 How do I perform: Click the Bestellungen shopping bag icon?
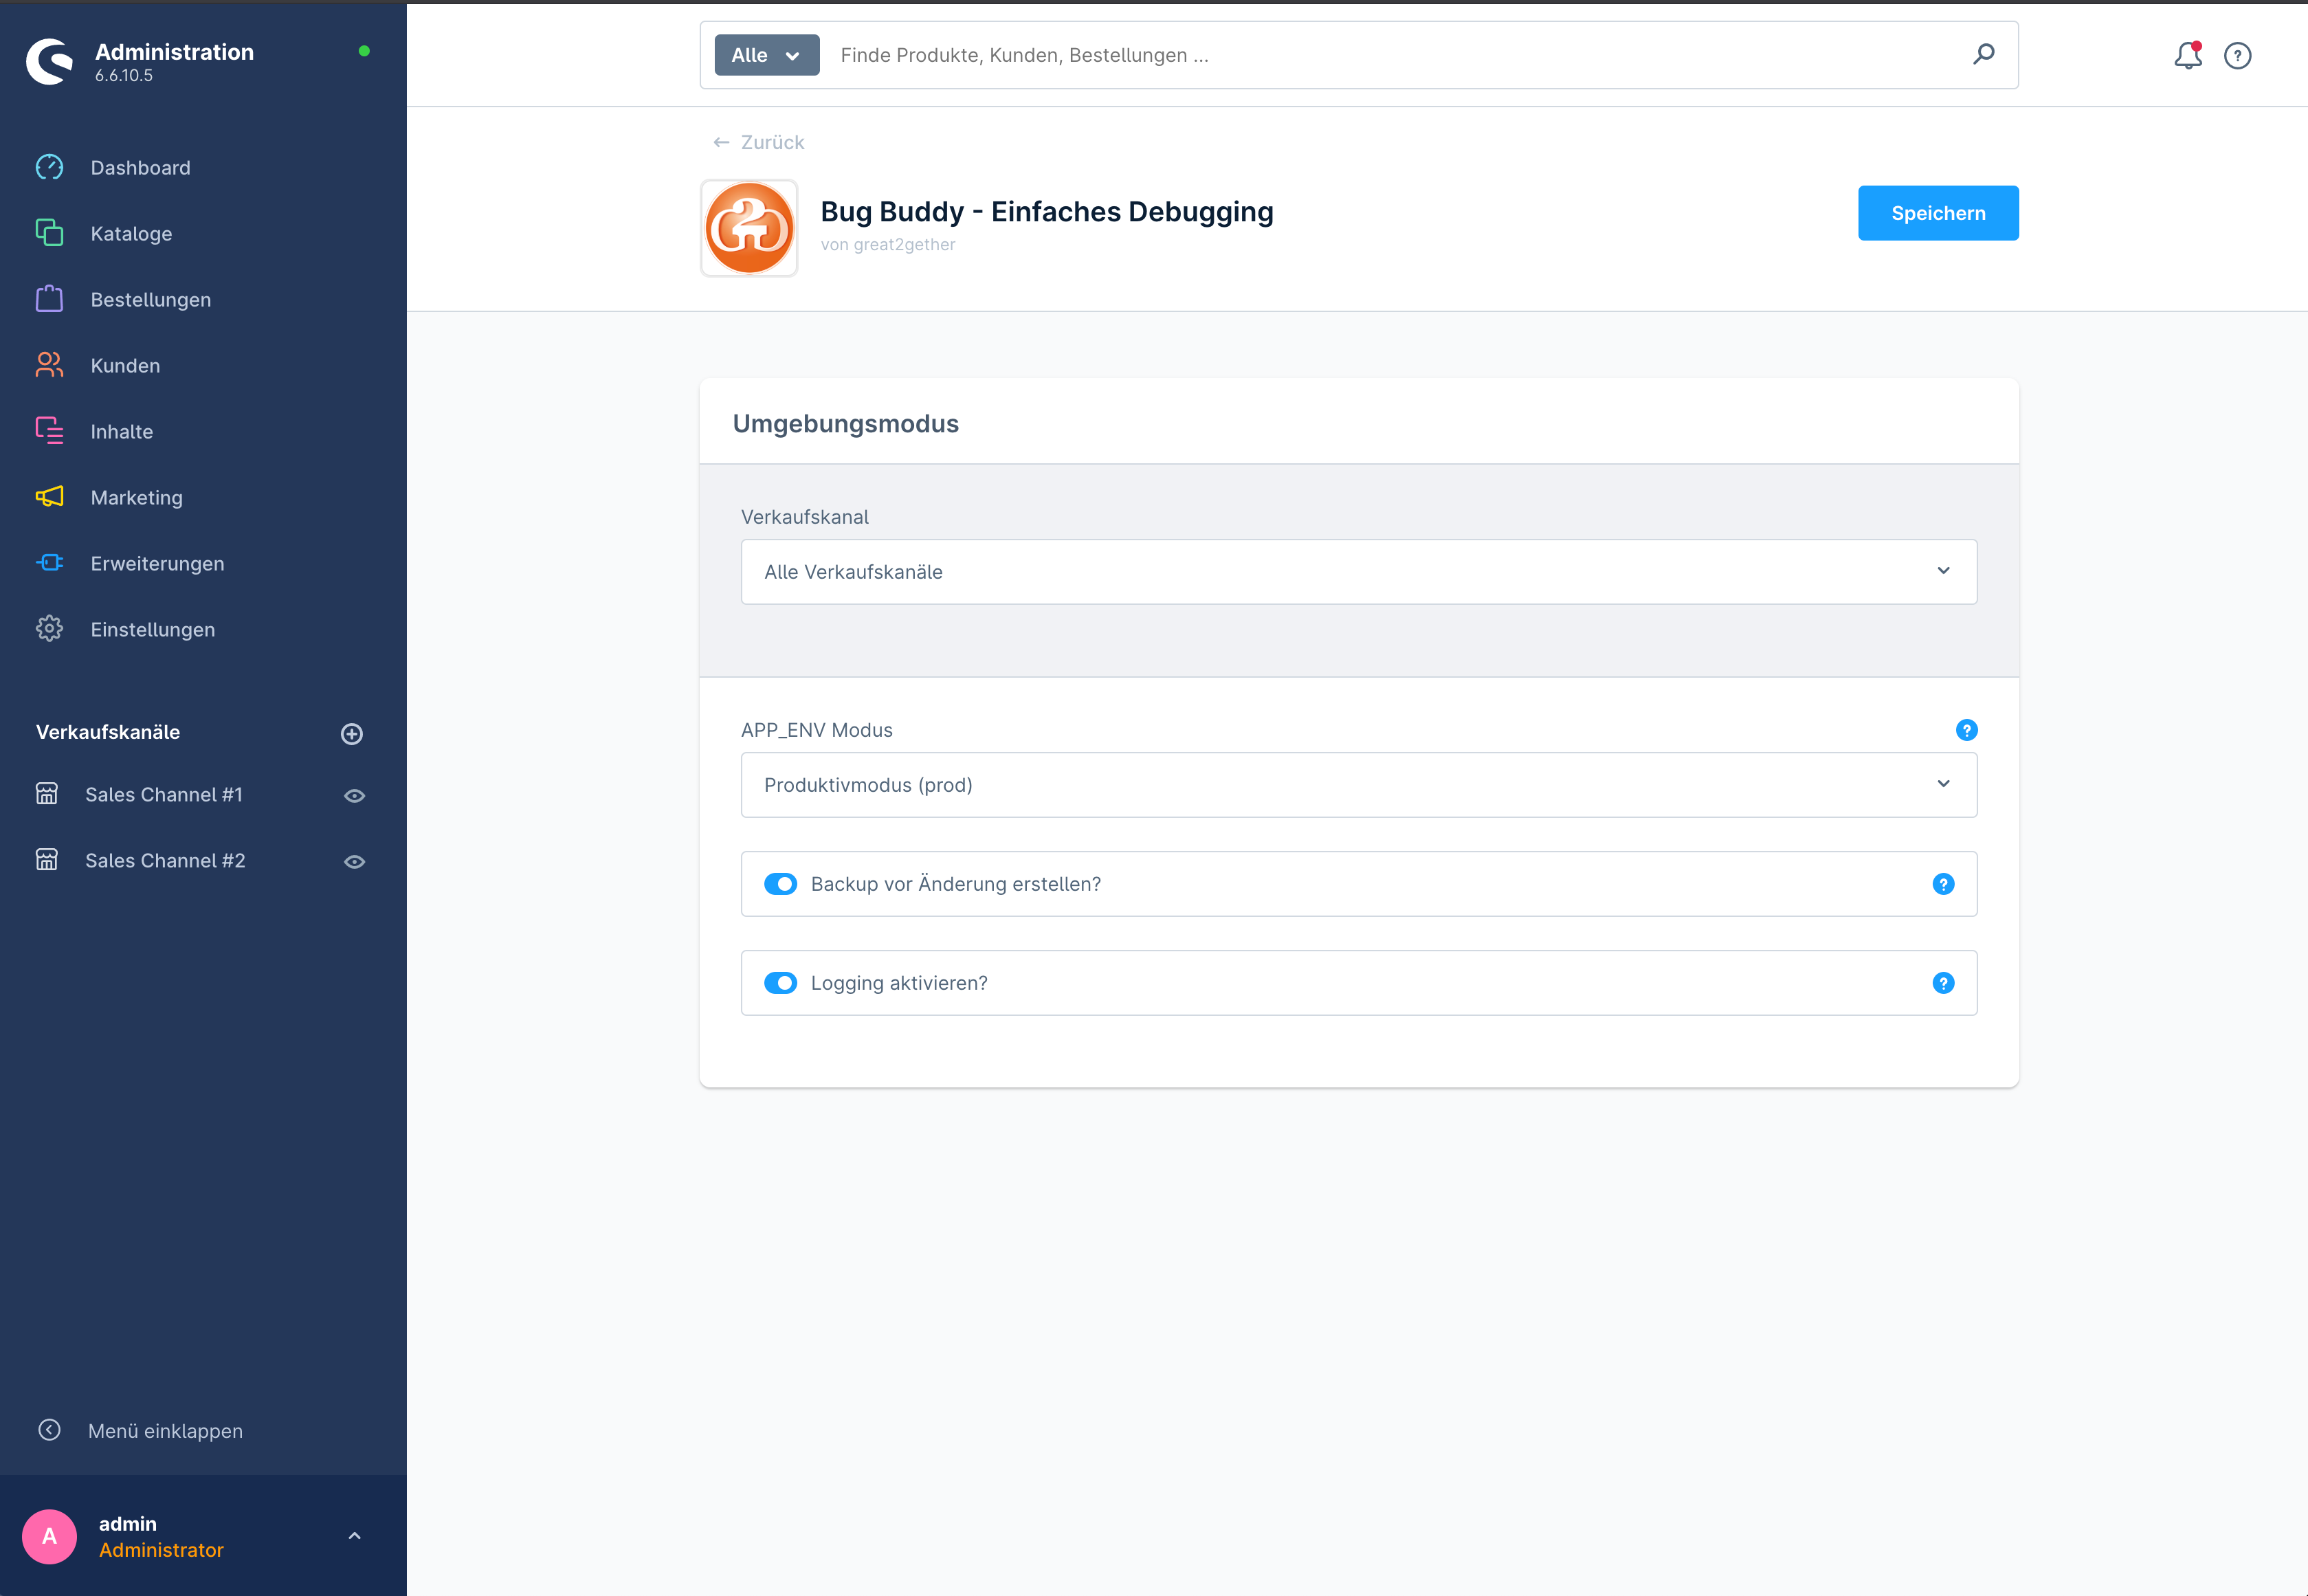coord(49,299)
